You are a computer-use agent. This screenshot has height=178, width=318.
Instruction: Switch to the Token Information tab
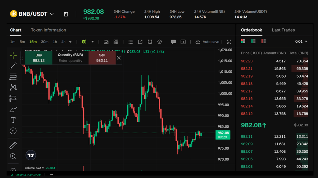tap(48, 30)
